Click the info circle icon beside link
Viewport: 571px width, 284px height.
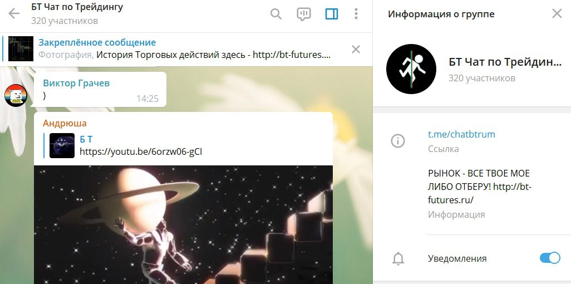[x=398, y=141]
